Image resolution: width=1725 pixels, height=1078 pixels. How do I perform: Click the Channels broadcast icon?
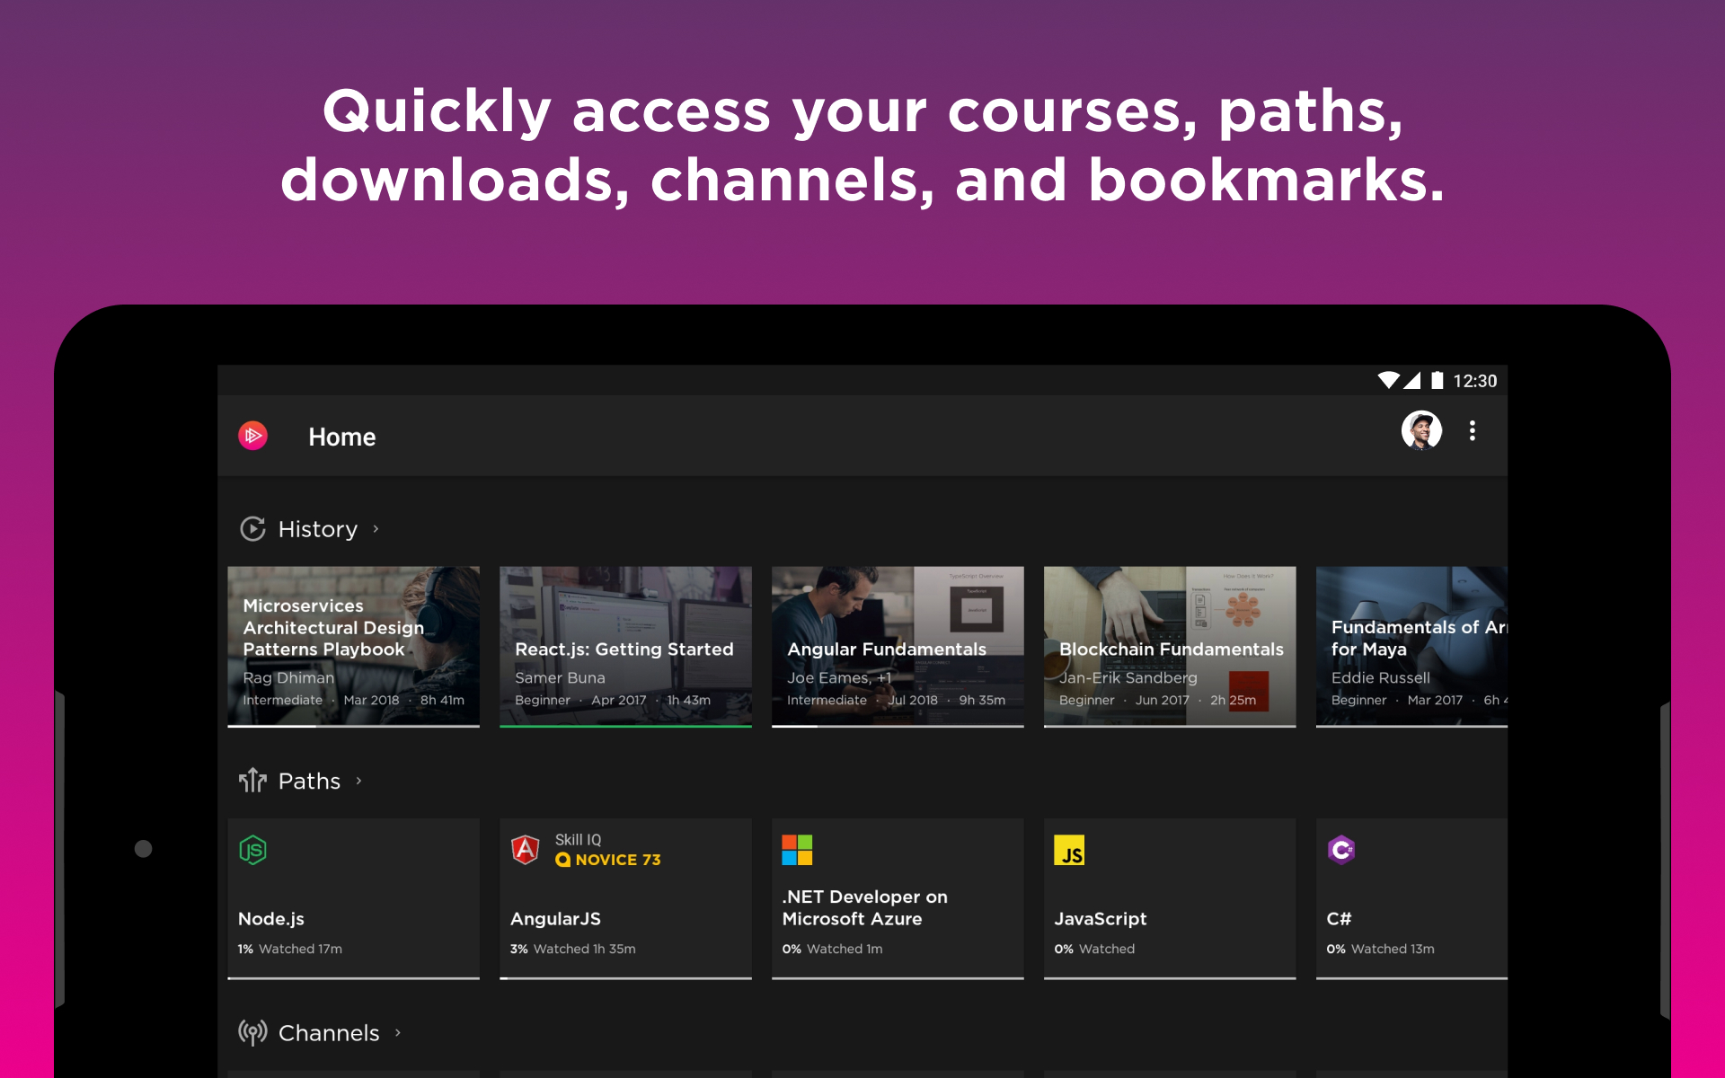(252, 1032)
